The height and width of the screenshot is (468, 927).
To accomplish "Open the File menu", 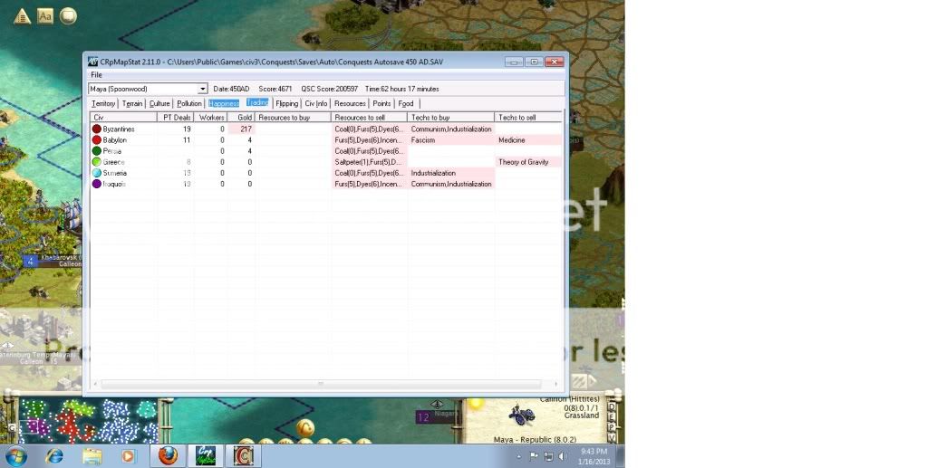I will (96, 75).
